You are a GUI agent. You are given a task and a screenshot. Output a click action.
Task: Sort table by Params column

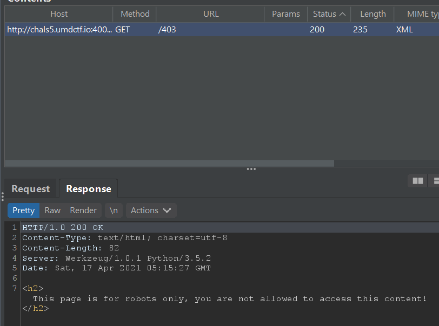286,14
